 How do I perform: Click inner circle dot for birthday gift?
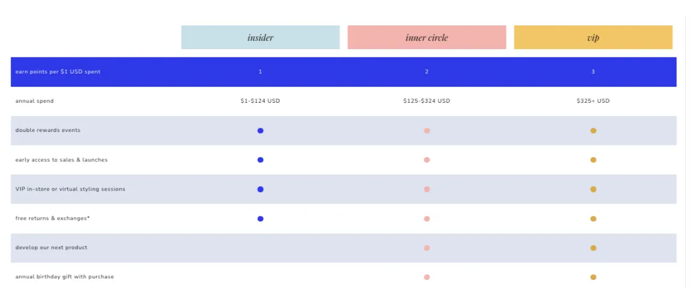[427, 277]
